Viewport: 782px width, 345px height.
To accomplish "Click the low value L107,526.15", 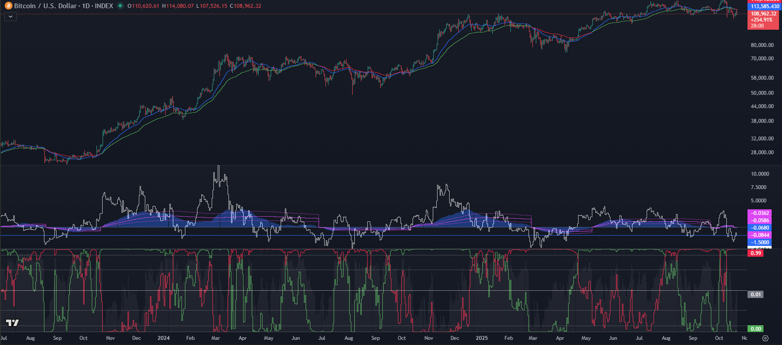I will coord(211,6).
